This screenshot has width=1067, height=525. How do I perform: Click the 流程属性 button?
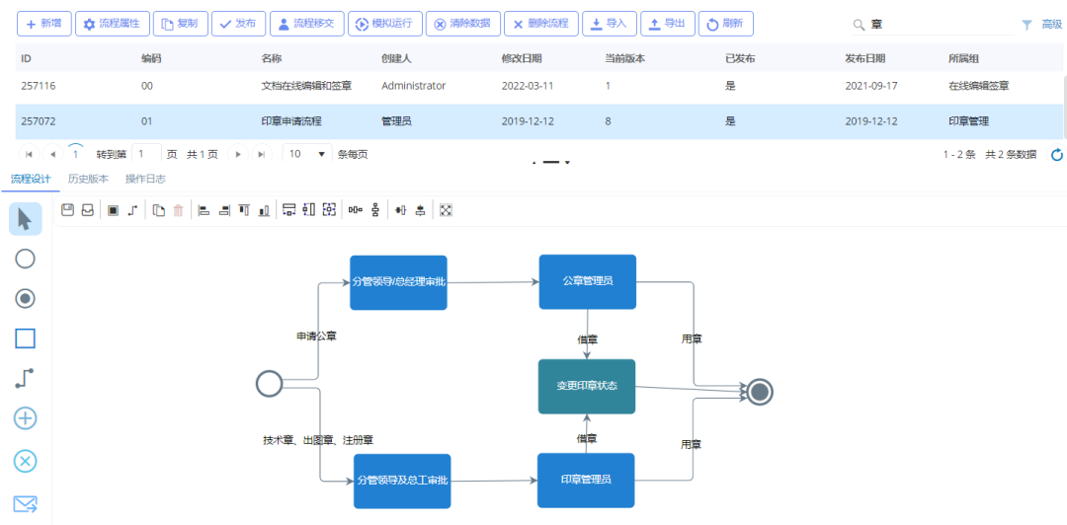tap(113, 24)
